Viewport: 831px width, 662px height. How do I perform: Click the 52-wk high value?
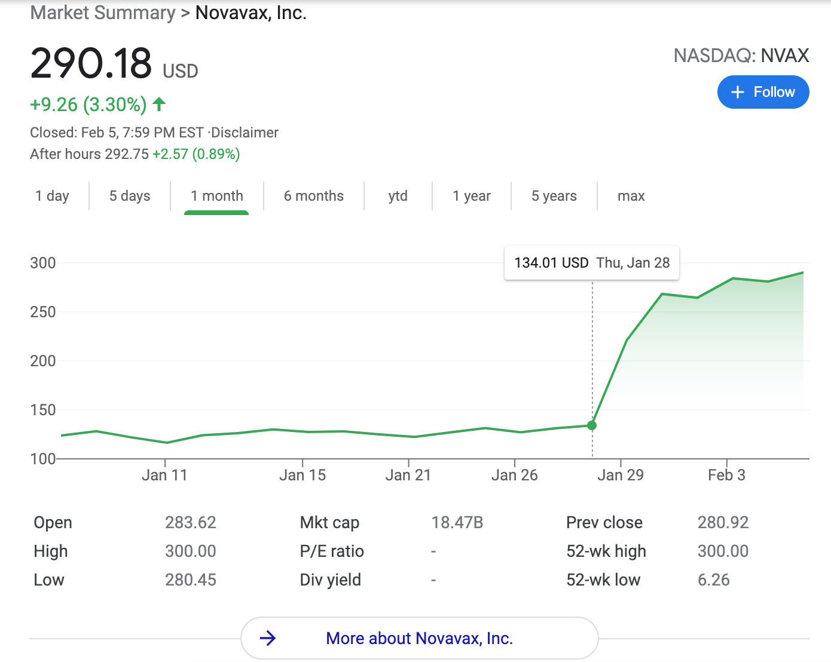pyautogui.click(x=723, y=551)
